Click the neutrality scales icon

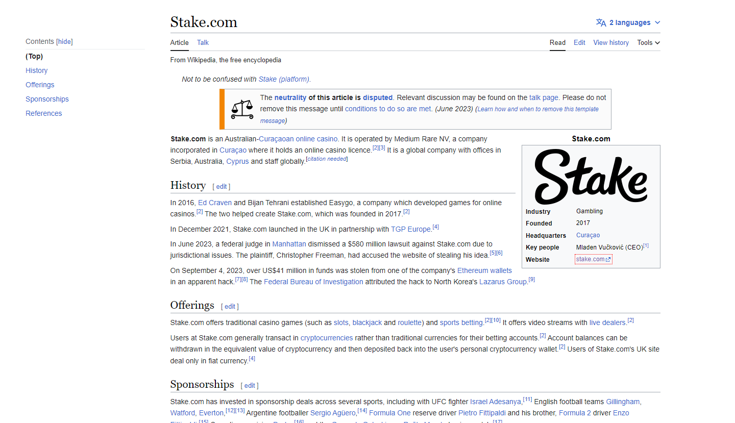click(242, 109)
